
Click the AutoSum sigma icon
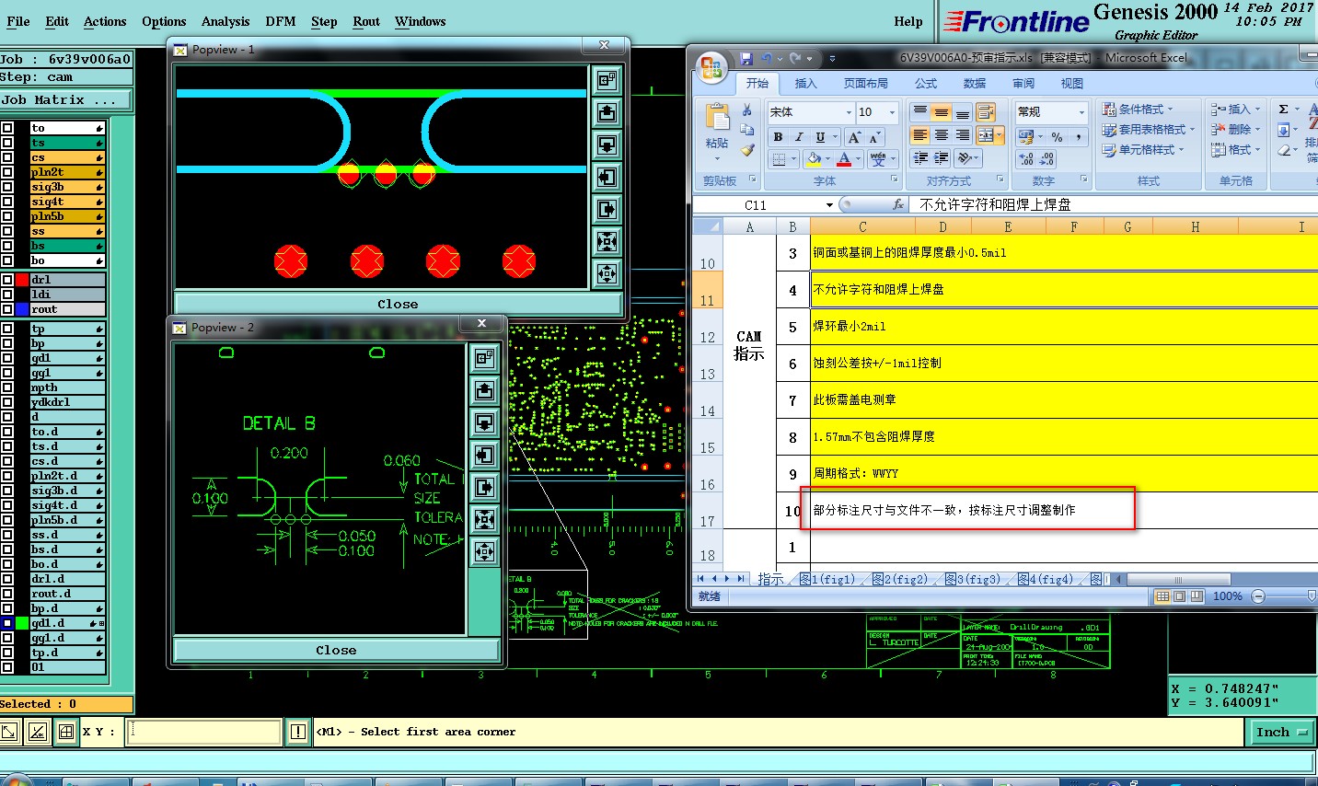coord(1283,109)
